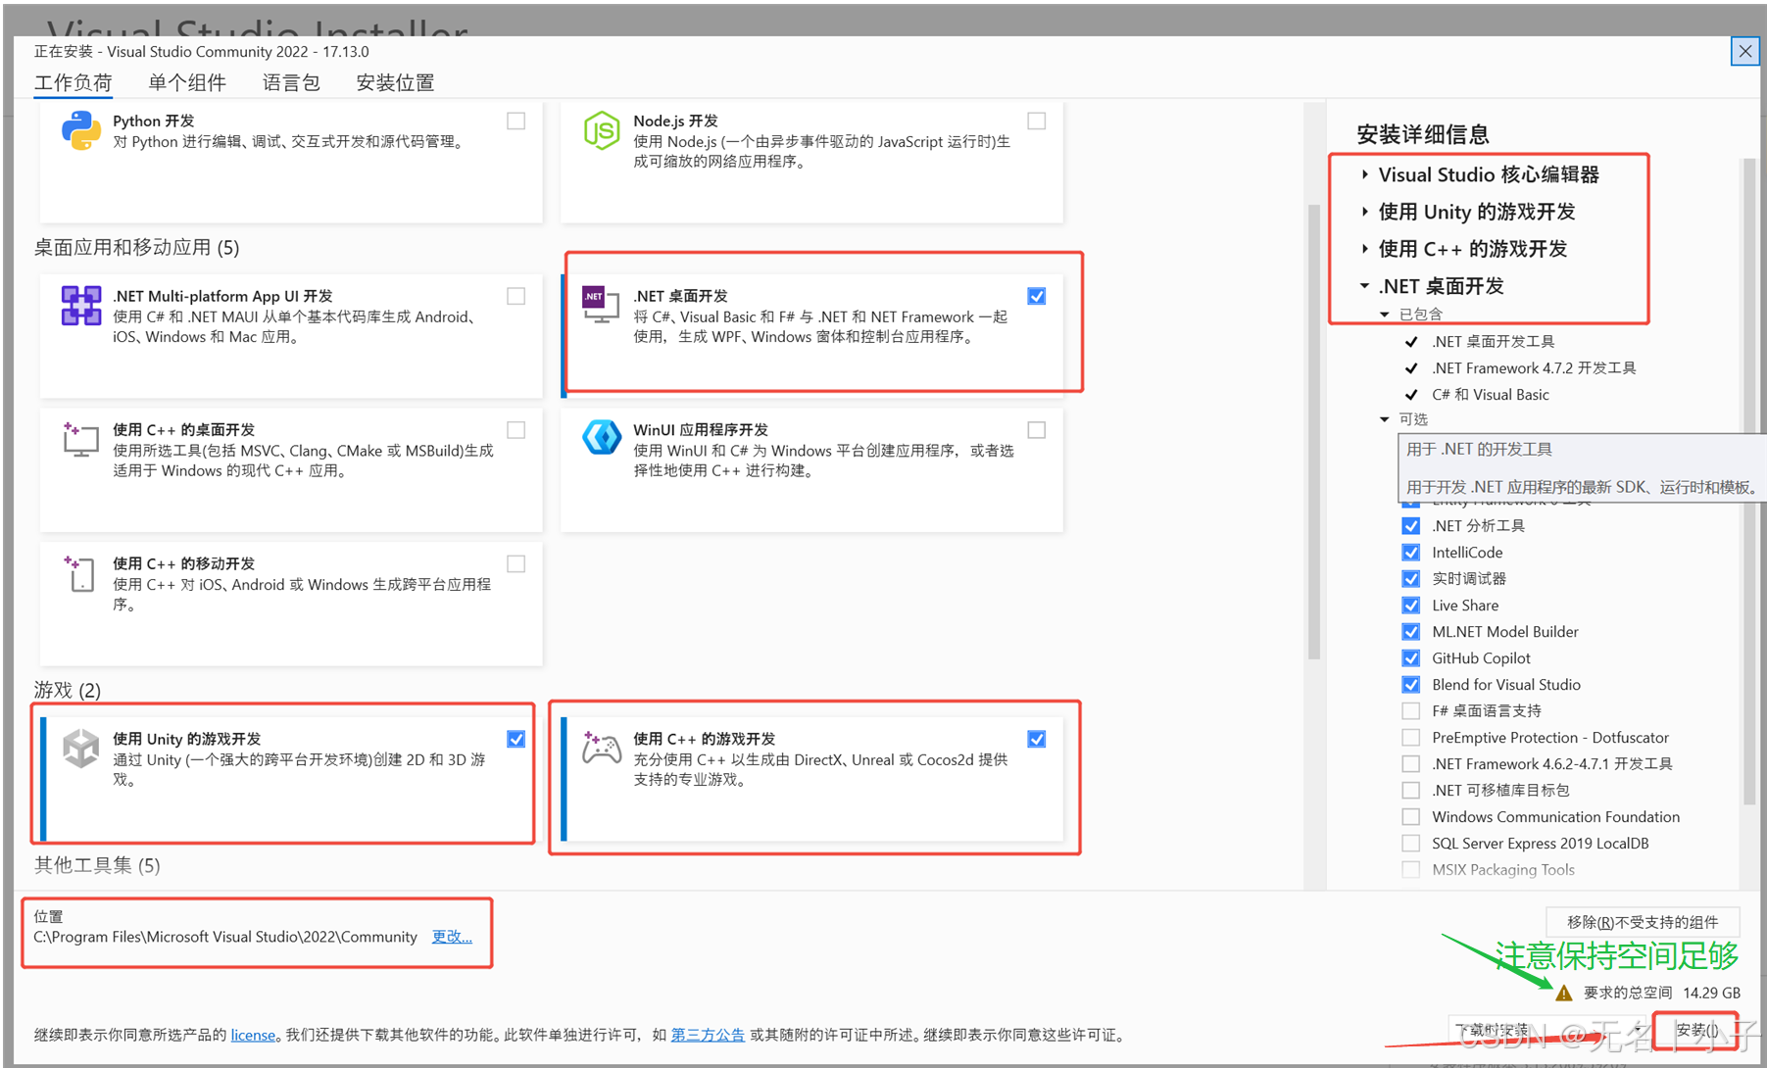
Task: Click the WinUI 应用程序开发 icon
Action: pos(602,437)
